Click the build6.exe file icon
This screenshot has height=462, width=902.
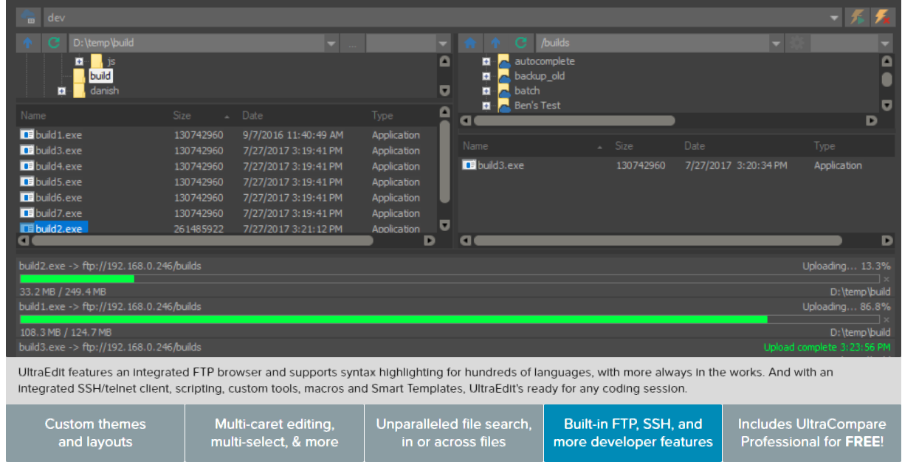pyautogui.click(x=27, y=197)
